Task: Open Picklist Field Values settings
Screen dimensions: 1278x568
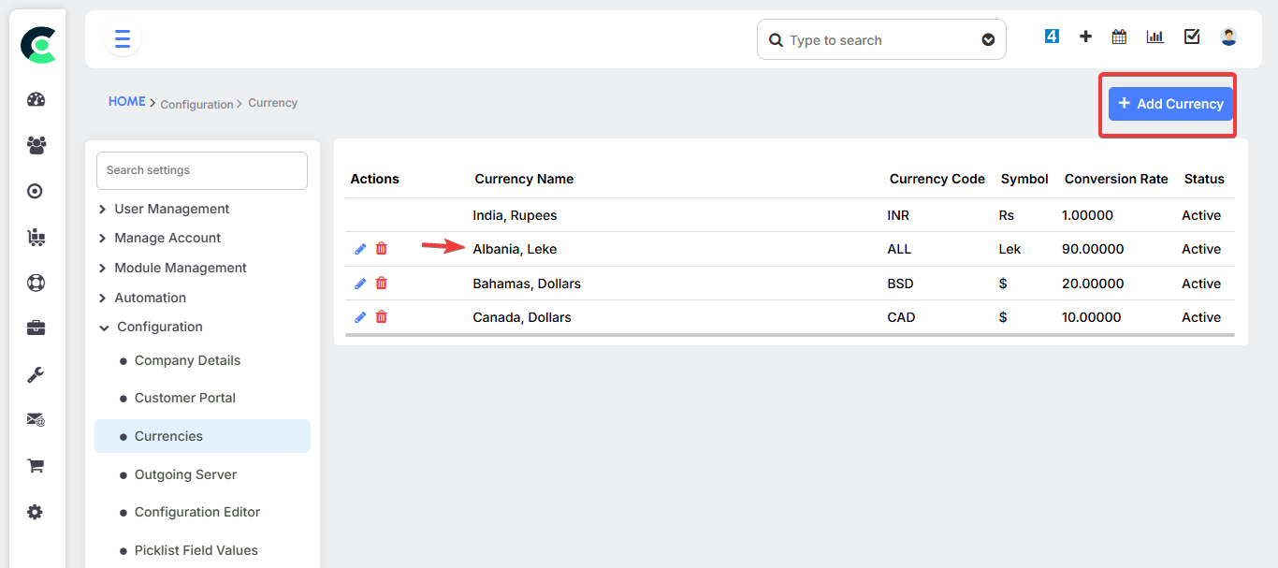Action: pos(196,549)
